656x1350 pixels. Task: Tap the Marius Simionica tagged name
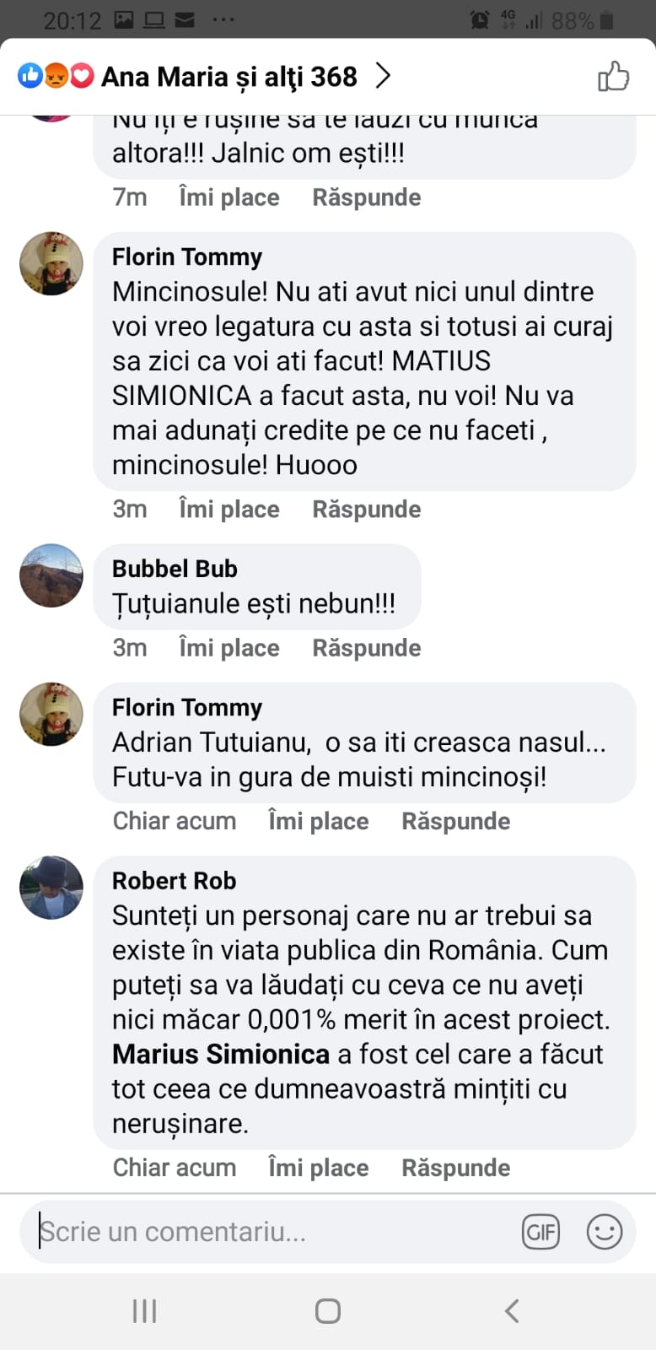(221, 1055)
